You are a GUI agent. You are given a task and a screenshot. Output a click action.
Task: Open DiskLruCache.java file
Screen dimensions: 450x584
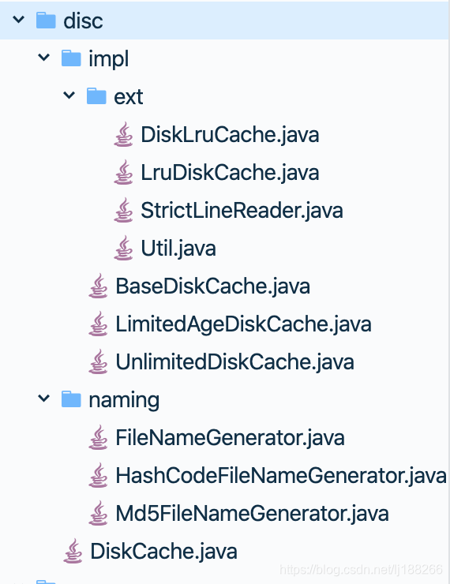[x=230, y=135]
